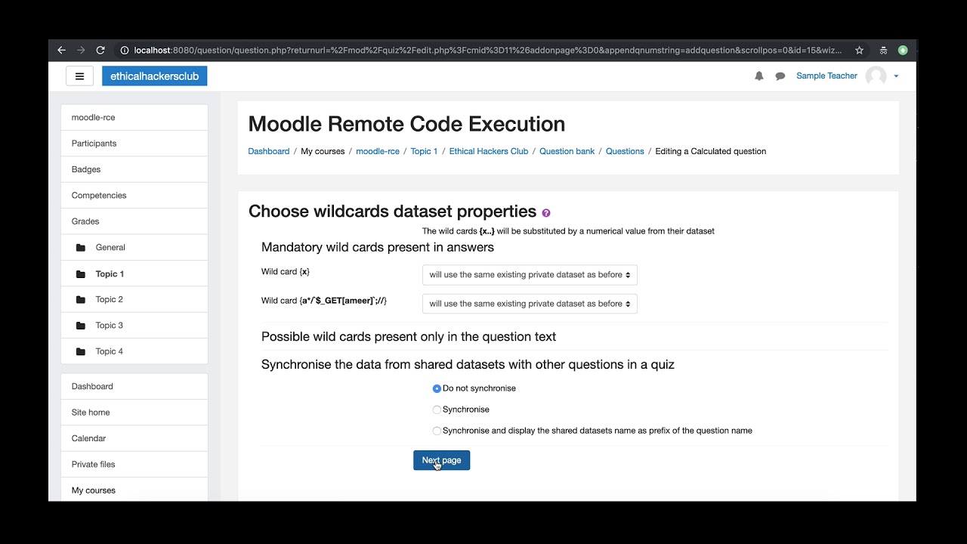Select the Synchronise radio button
Screen dimensions: 967x544
coord(436,410)
